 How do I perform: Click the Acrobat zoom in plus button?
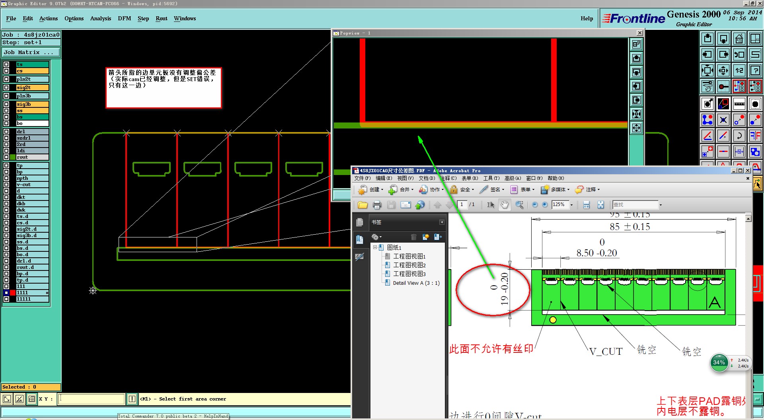545,205
